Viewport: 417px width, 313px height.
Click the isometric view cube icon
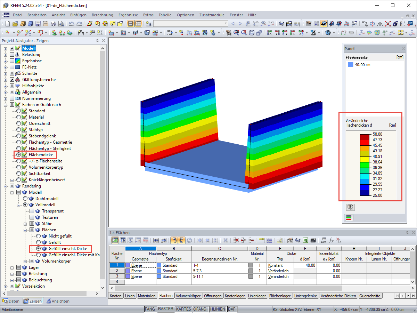[x=251, y=32]
